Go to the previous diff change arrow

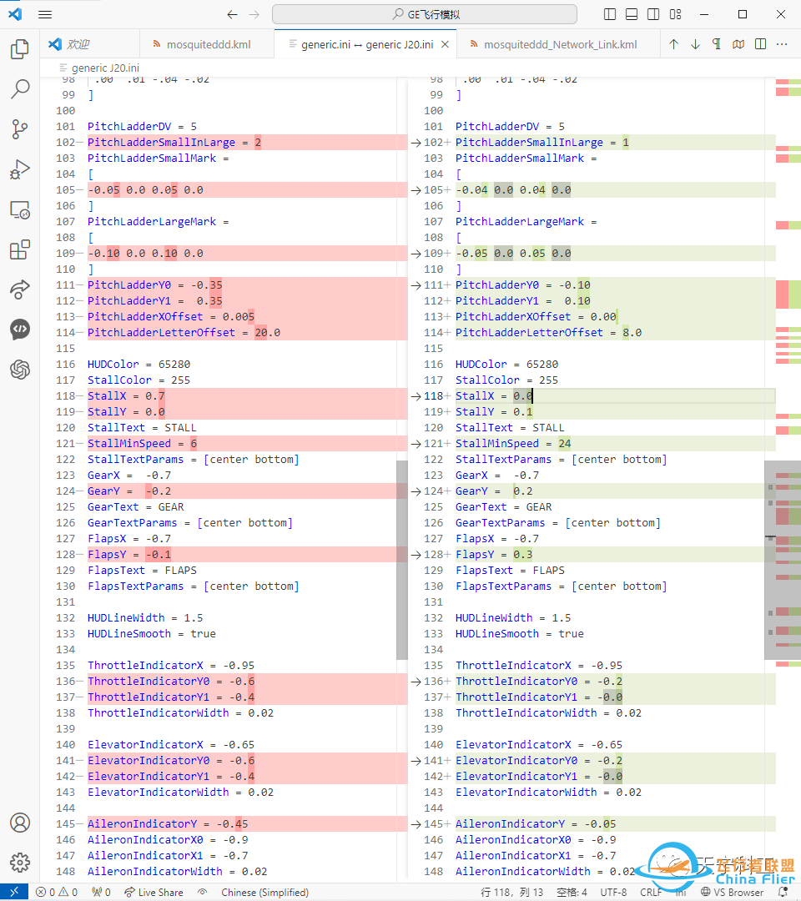[673, 44]
